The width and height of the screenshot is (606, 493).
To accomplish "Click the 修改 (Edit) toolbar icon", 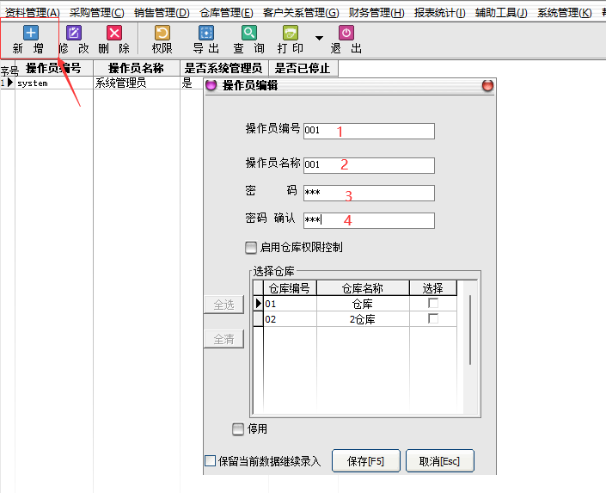I will [x=74, y=34].
